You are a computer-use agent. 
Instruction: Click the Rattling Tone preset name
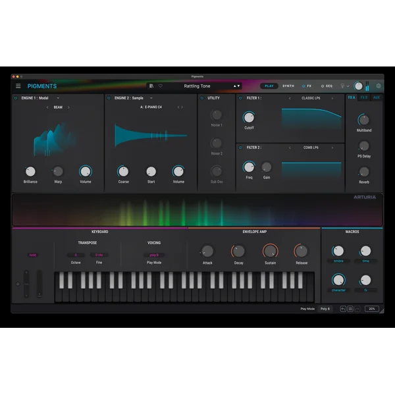tap(197, 86)
